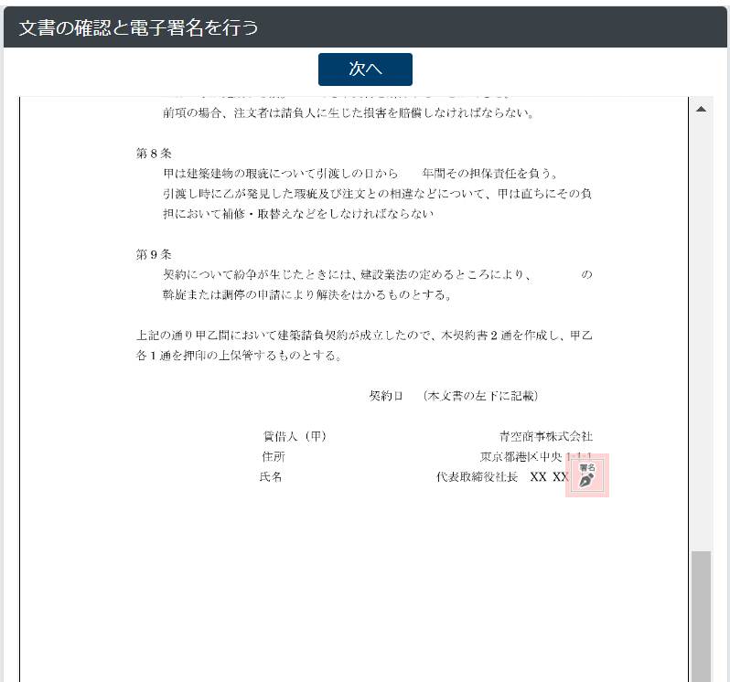Click the 次へ button
This screenshot has width=730, height=682.
(365, 69)
